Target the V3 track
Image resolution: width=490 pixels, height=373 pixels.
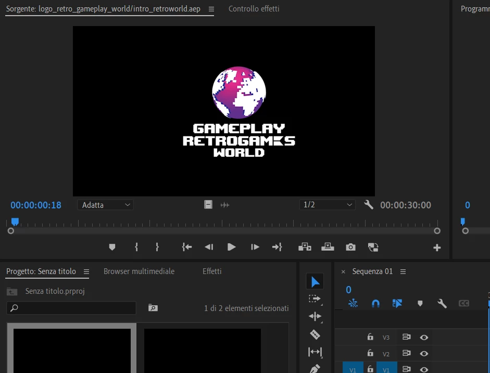(x=386, y=338)
